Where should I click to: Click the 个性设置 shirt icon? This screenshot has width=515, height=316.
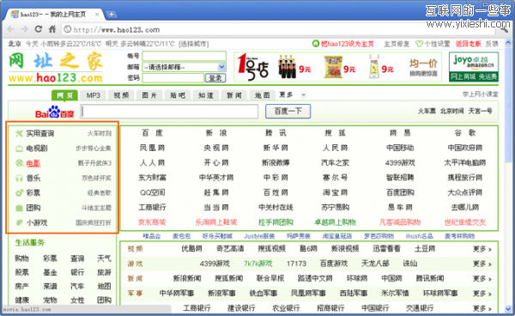pos(419,44)
